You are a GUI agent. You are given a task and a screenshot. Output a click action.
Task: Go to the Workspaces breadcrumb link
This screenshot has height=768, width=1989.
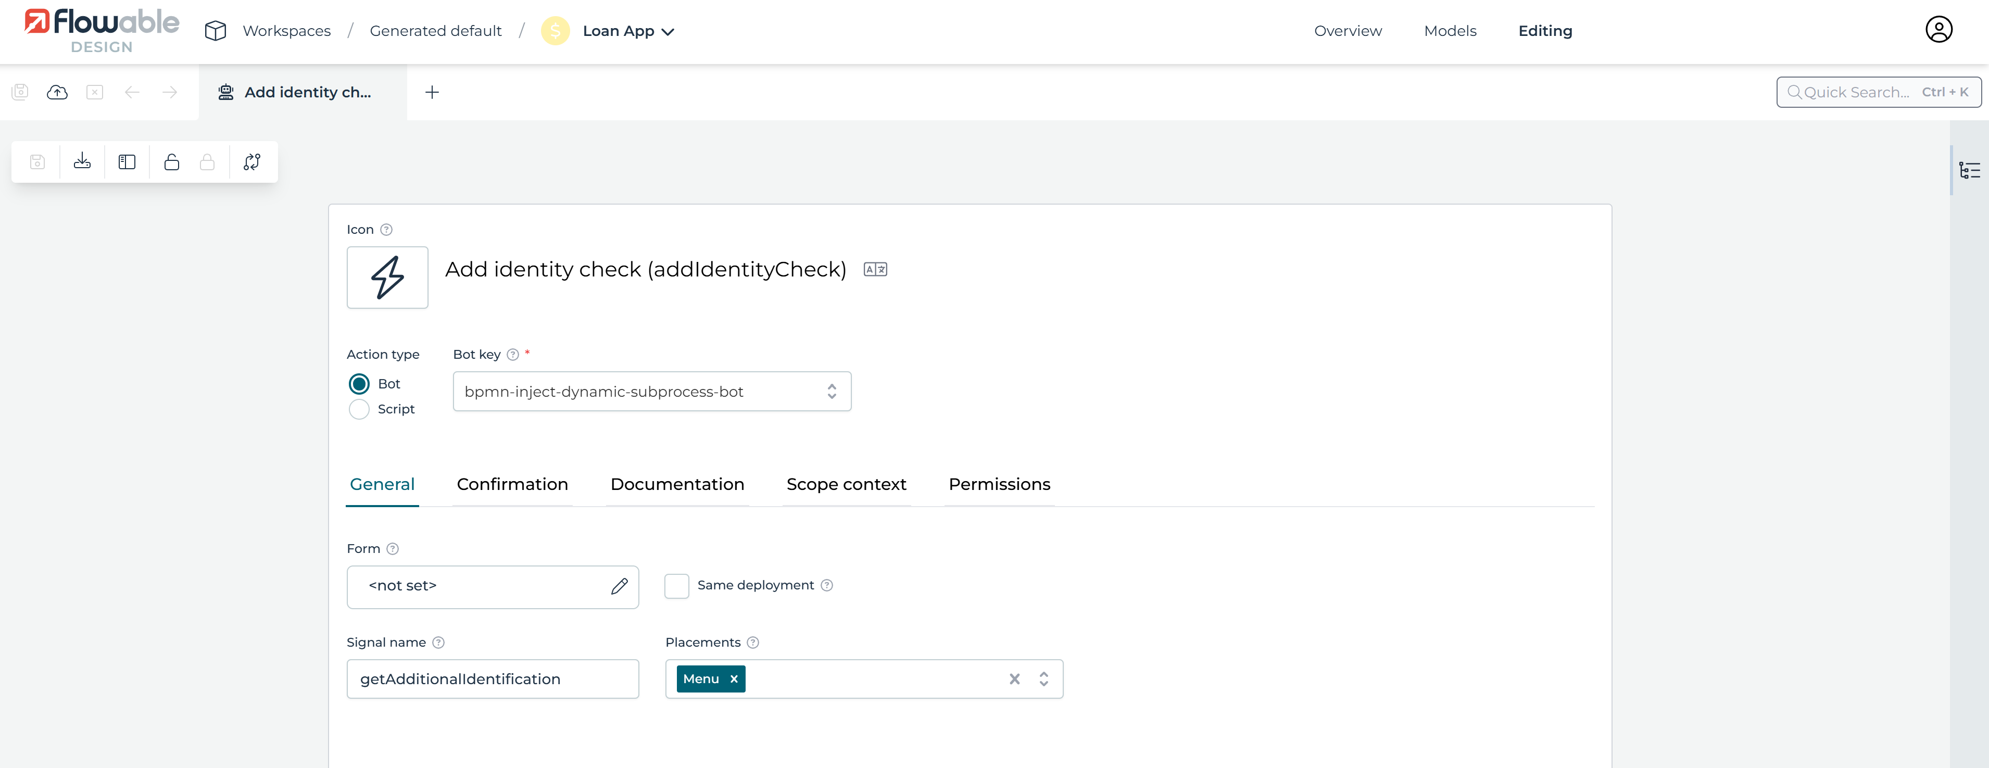pyautogui.click(x=286, y=32)
